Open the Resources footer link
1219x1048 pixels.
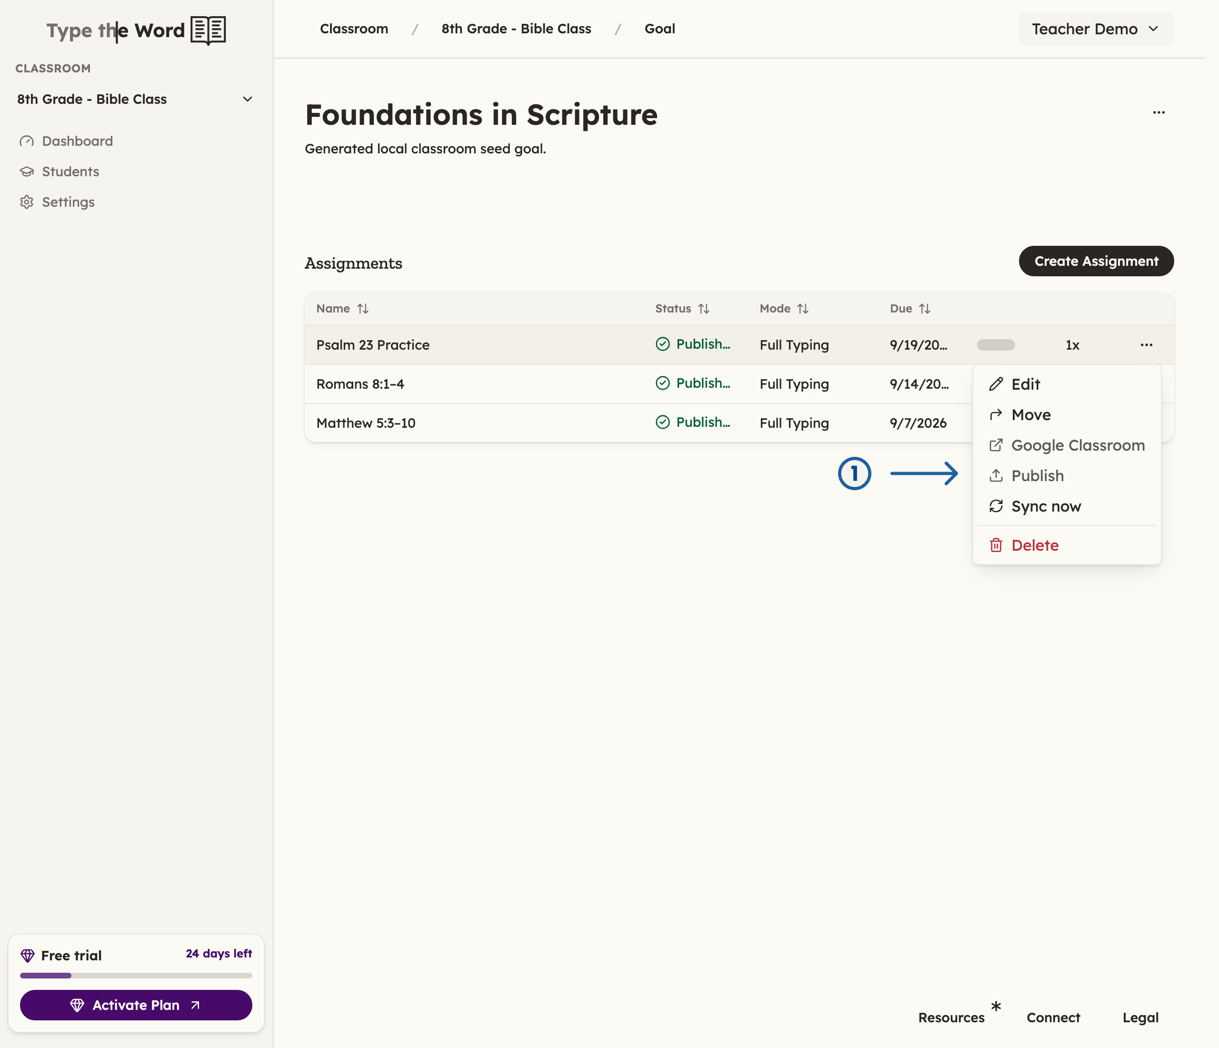coord(951,1018)
